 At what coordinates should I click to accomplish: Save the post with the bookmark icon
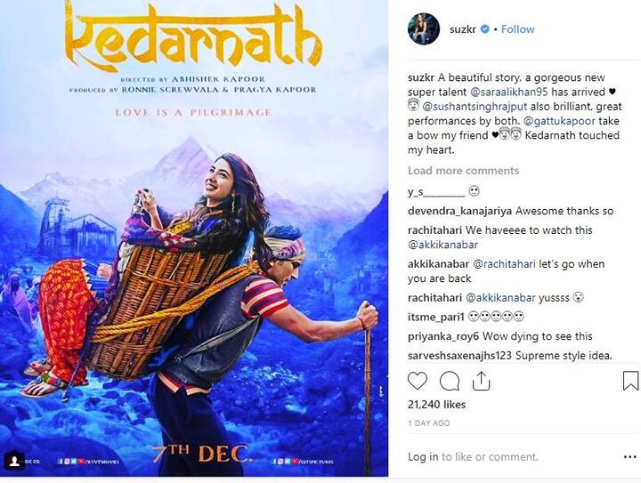tap(631, 381)
